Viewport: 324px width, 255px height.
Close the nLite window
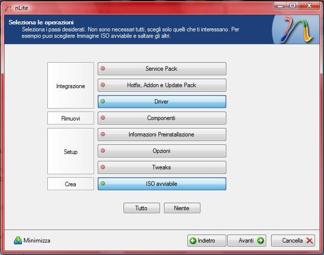click(309, 5)
